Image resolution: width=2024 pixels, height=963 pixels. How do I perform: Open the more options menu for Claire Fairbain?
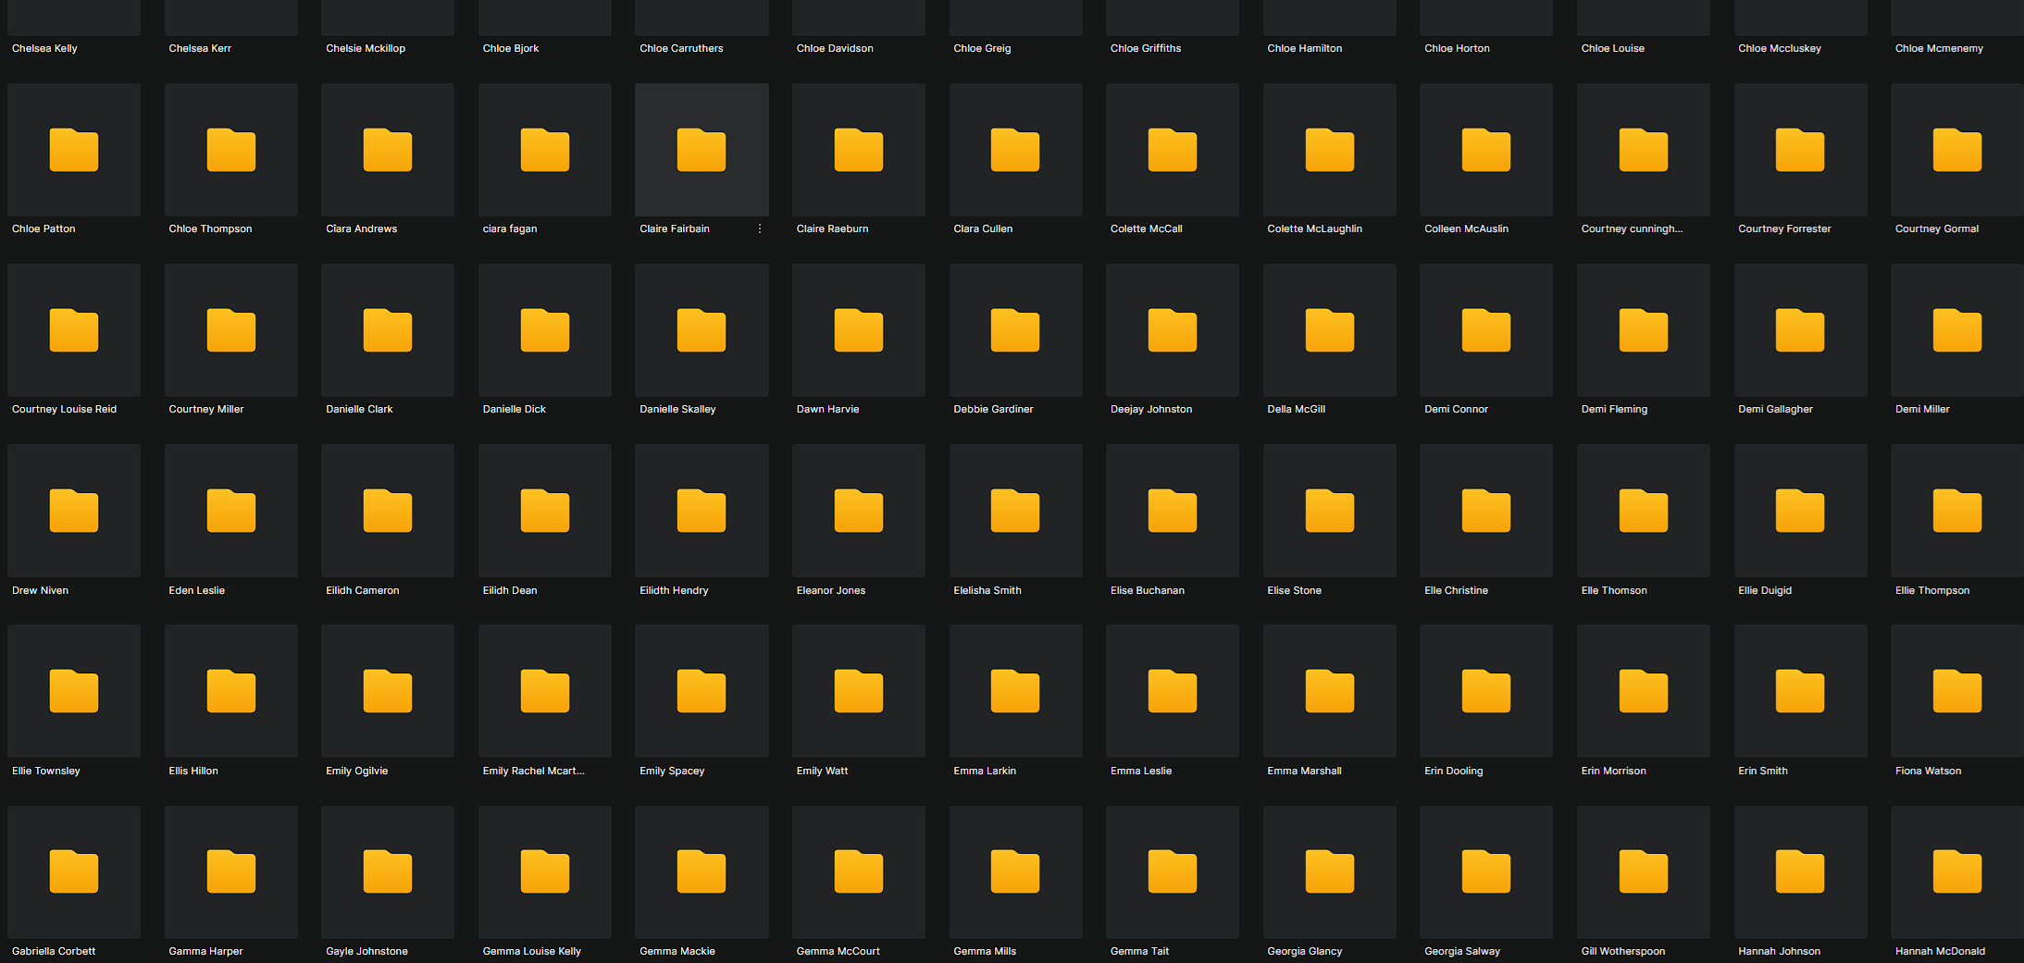click(x=760, y=228)
